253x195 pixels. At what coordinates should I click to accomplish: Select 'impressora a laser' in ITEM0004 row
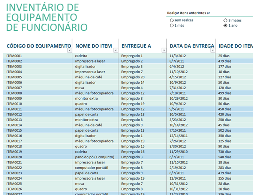(x=90, y=72)
